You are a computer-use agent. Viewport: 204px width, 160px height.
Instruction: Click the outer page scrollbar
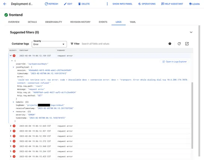[x=199, y=91]
